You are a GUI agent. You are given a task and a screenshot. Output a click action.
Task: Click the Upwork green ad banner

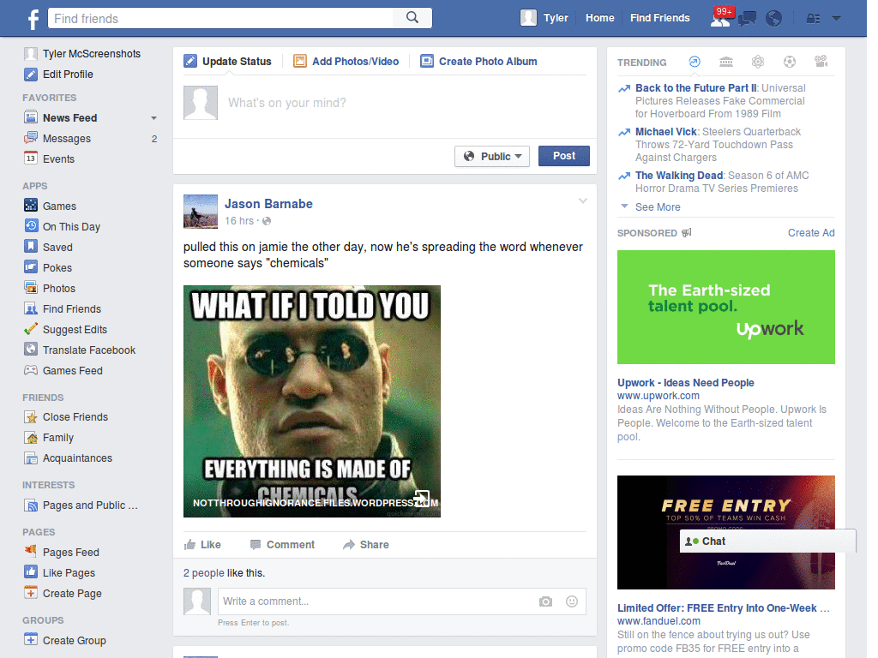coord(725,308)
